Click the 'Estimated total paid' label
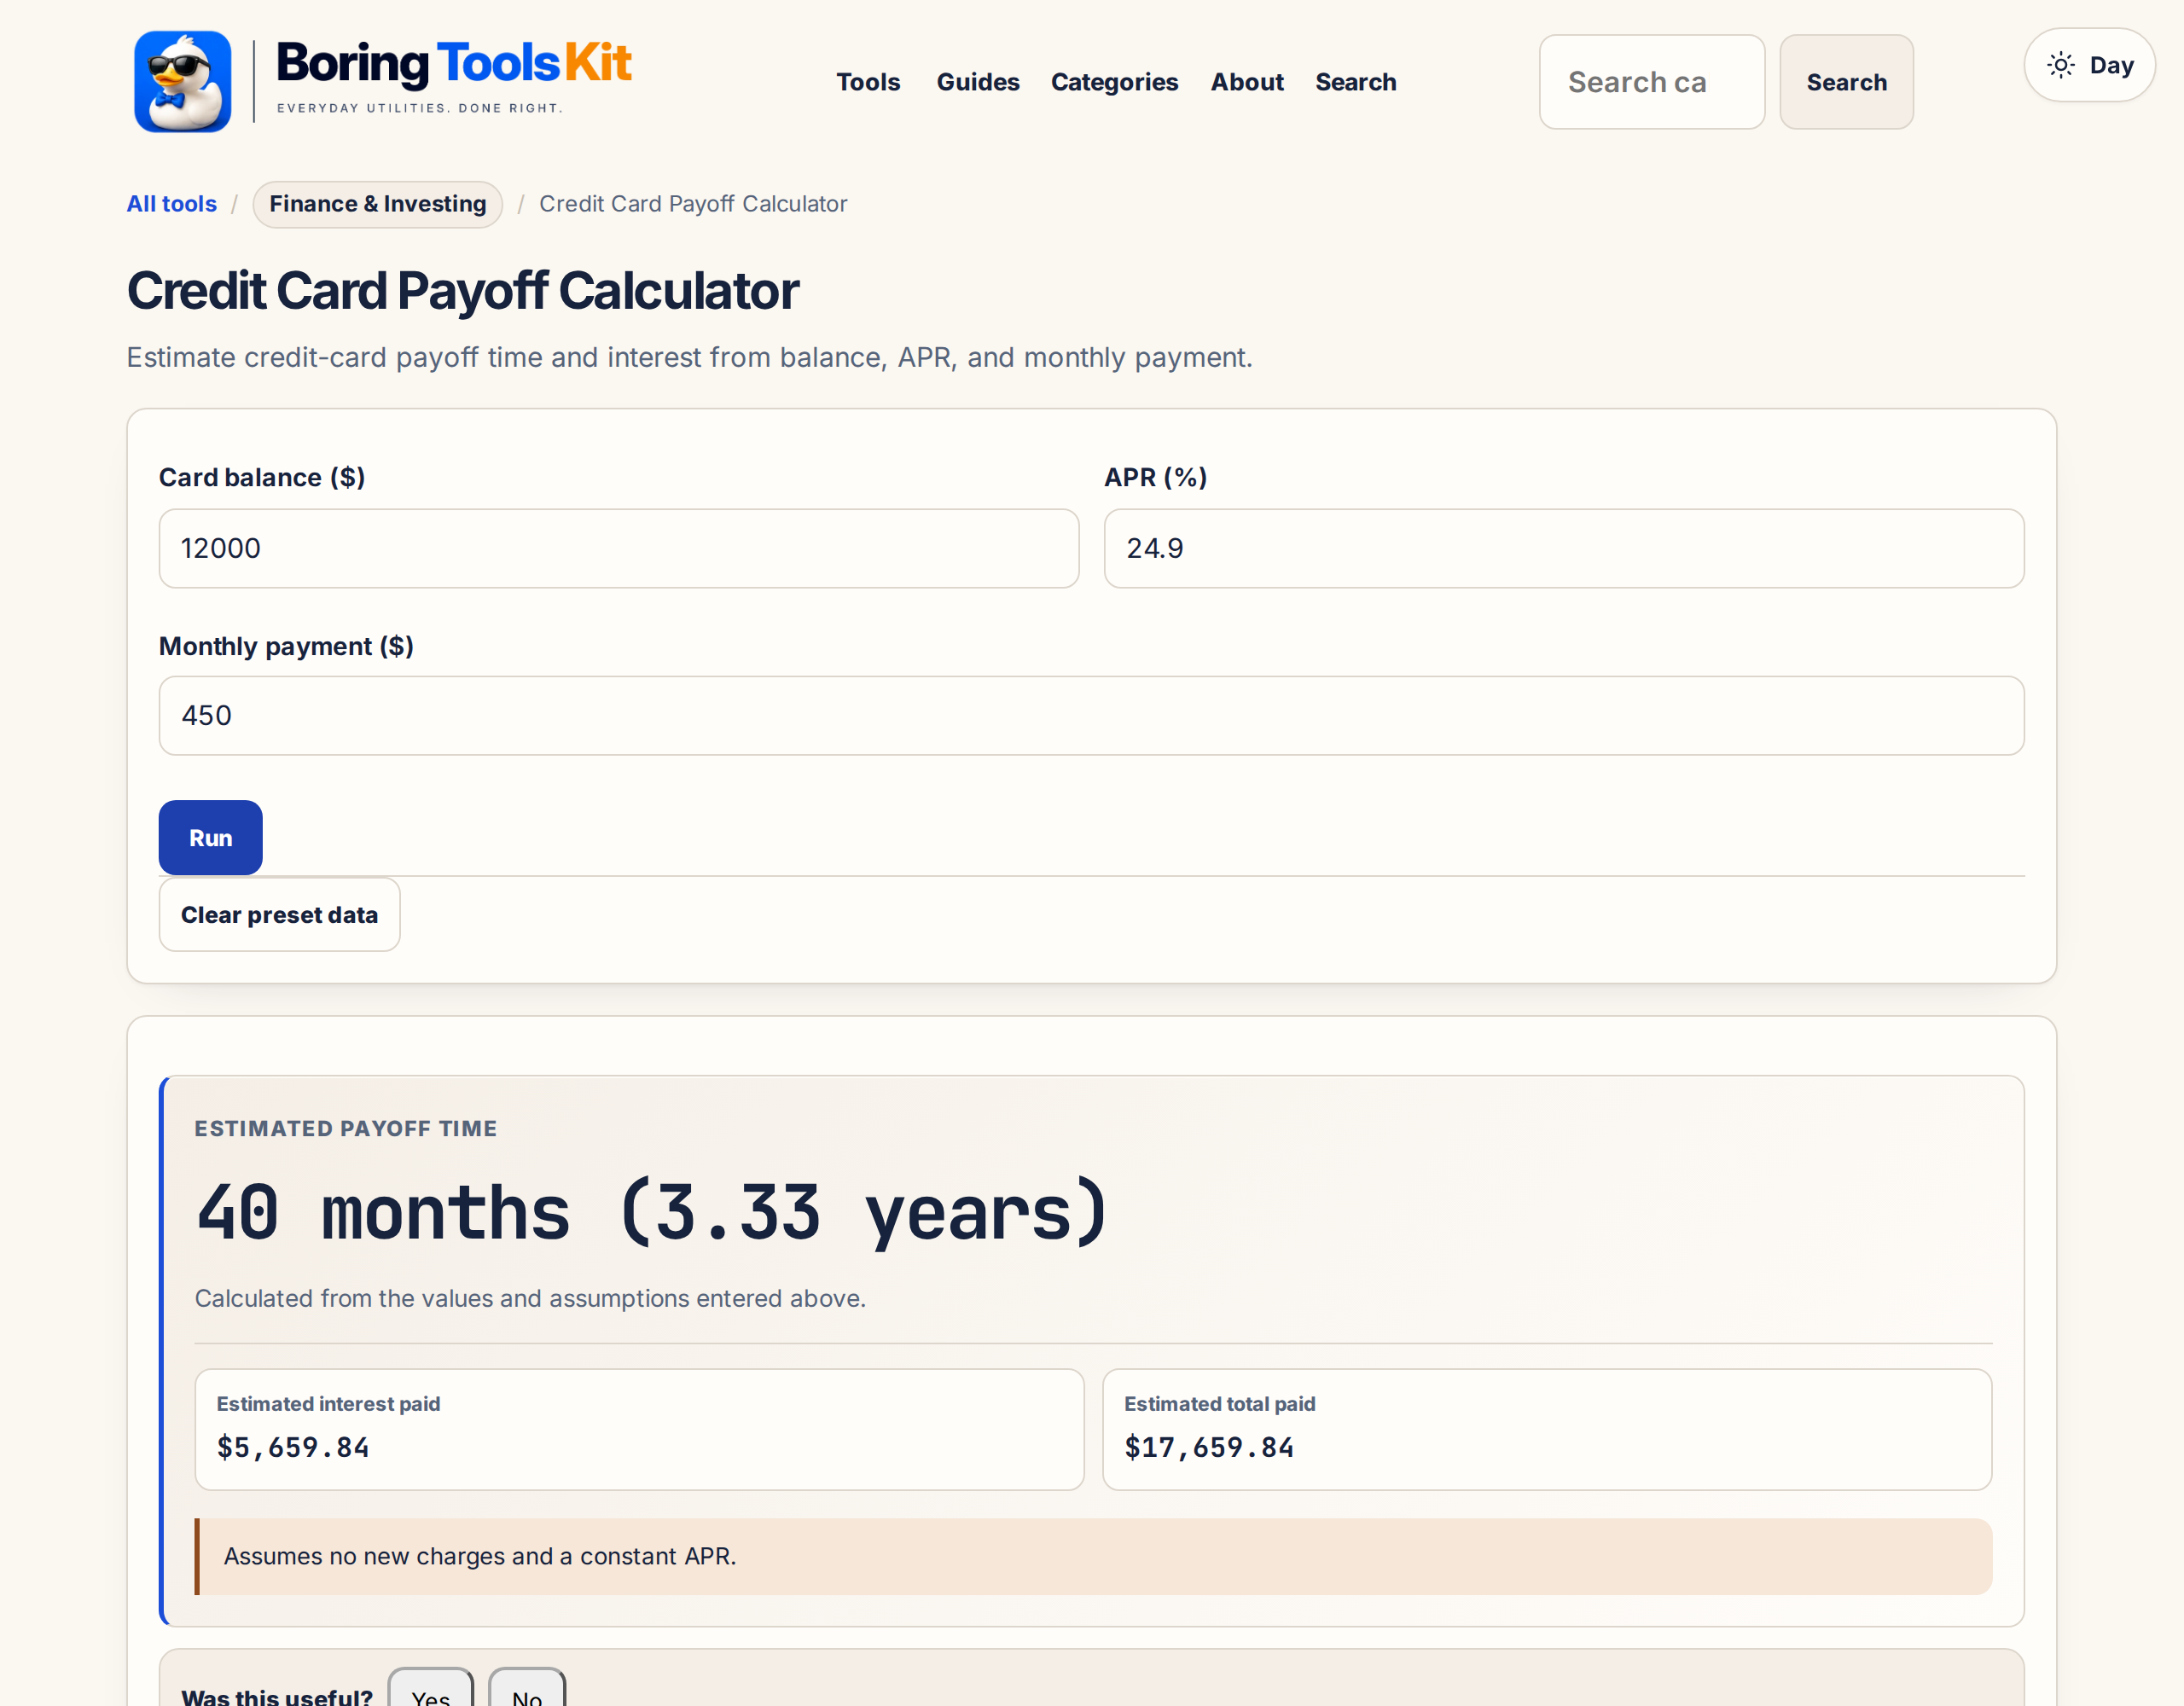The image size is (2184, 1706). [1219, 1404]
